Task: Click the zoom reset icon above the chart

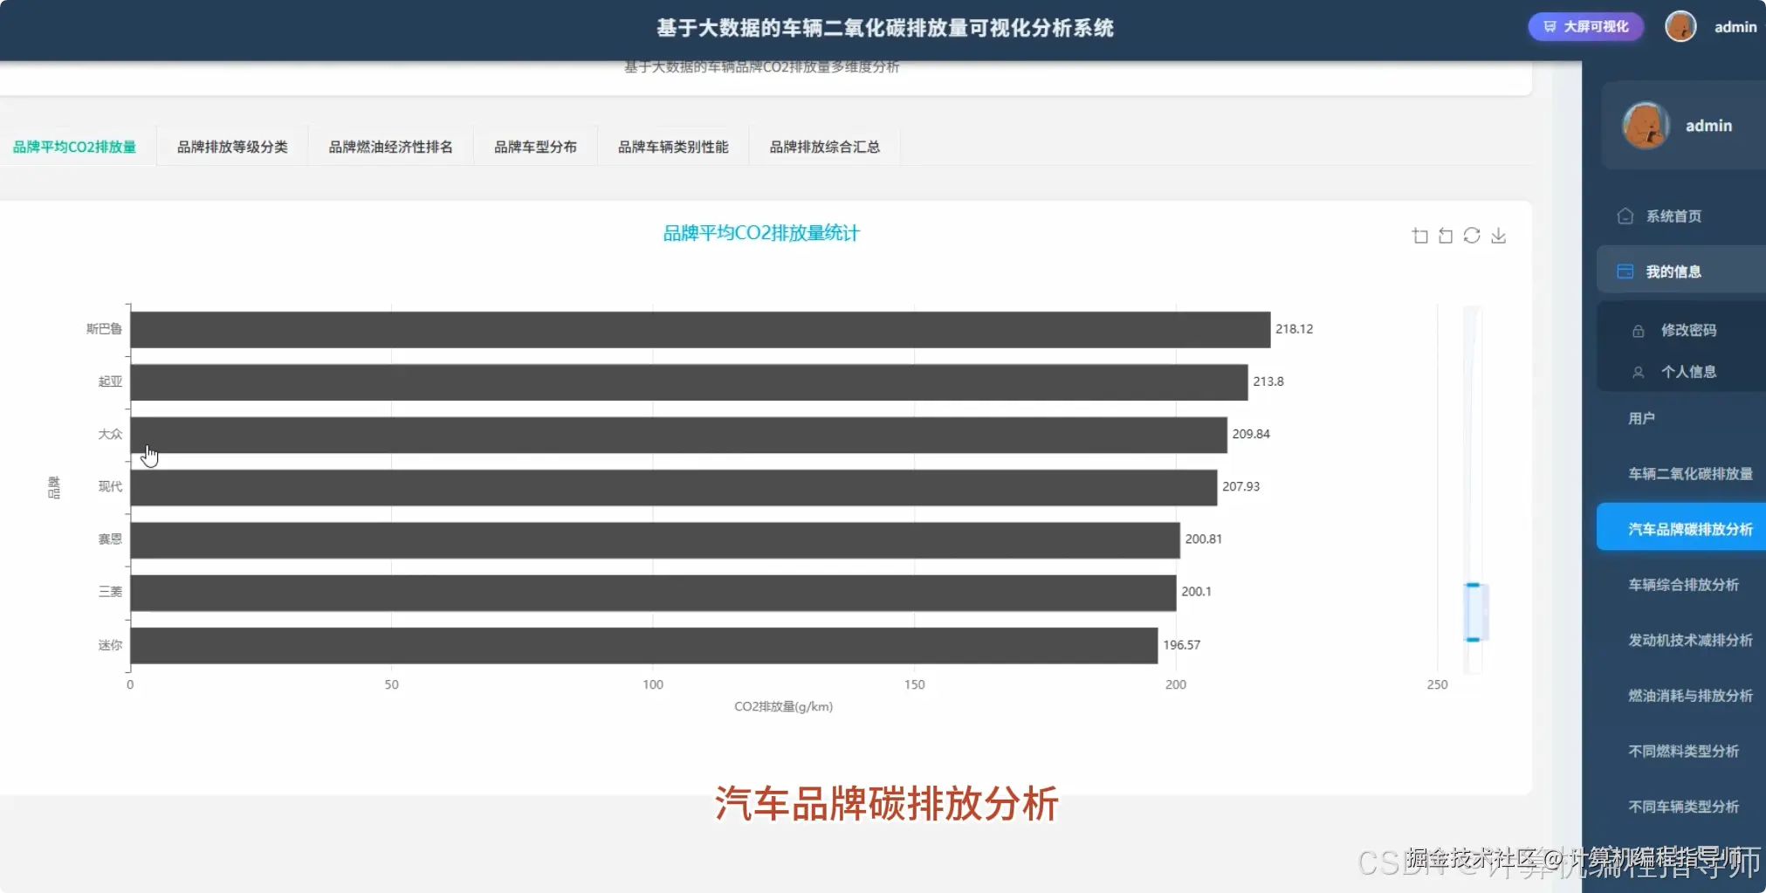Action: (x=1446, y=235)
